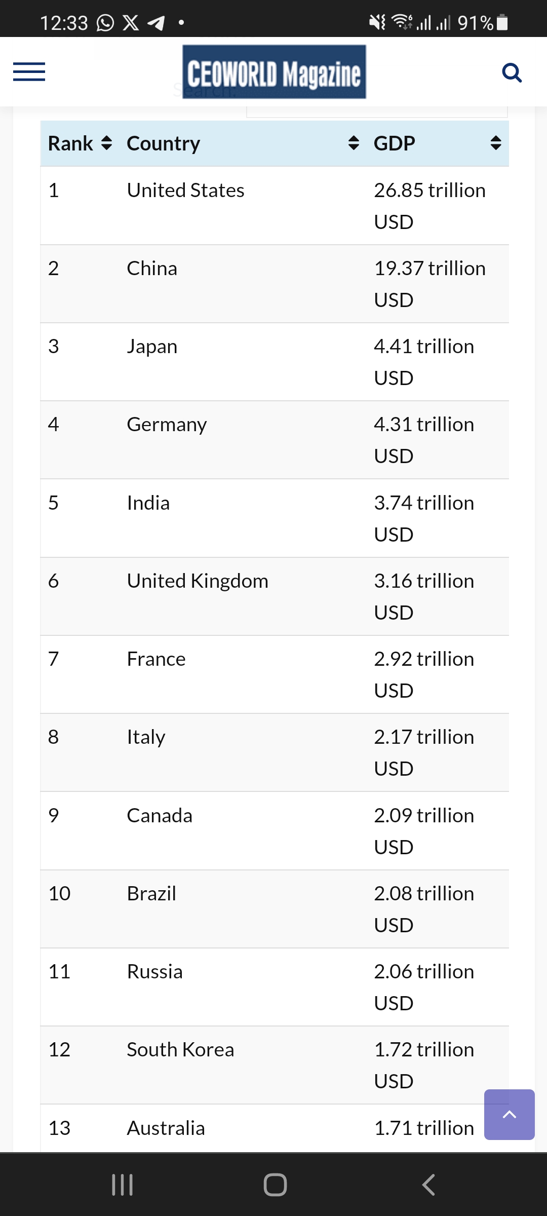The image size is (547, 1216).
Task: Sort the table by Rank column arrows
Action: pyautogui.click(x=106, y=143)
